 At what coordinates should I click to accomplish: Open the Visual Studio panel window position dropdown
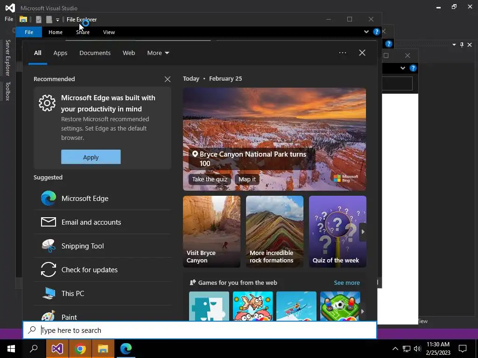[x=454, y=45]
